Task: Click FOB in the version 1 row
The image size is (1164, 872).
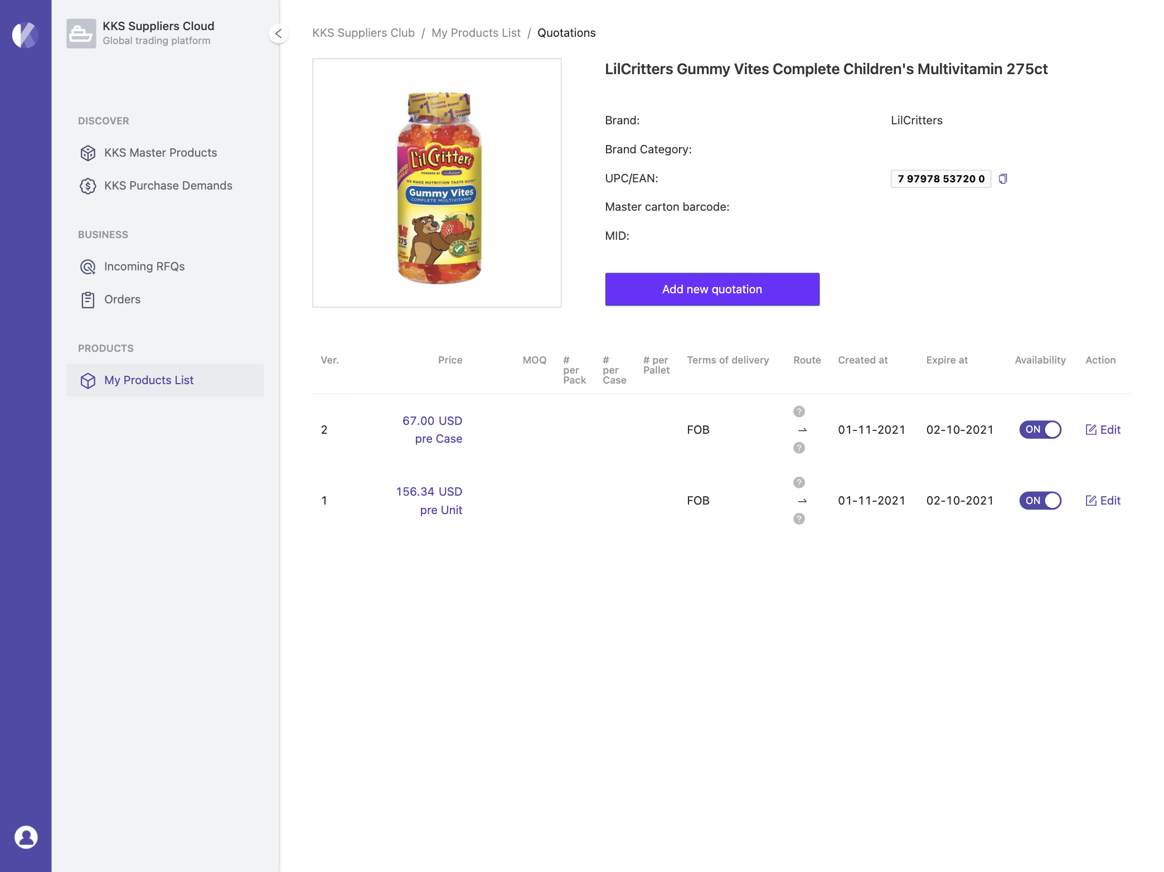Action: click(x=698, y=501)
